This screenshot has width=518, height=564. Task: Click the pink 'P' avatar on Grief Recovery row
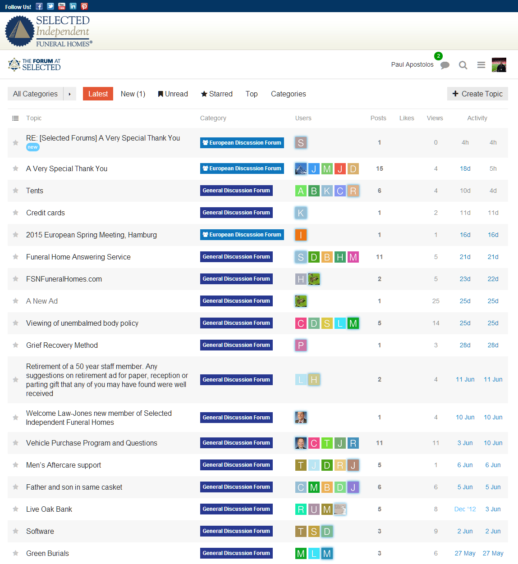(301, 345)
